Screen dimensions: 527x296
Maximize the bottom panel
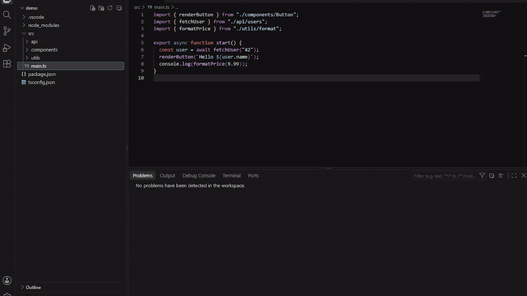pos(514,175)
